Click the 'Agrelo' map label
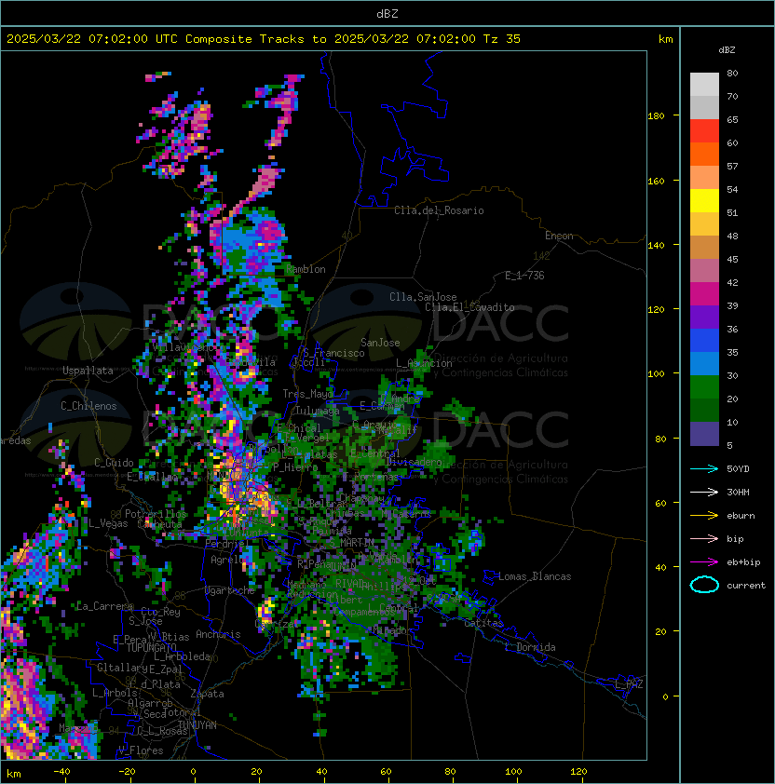Image resolution: width=775 pixels, height=784 pixels. pyautogui.click(x=227, y=560)
